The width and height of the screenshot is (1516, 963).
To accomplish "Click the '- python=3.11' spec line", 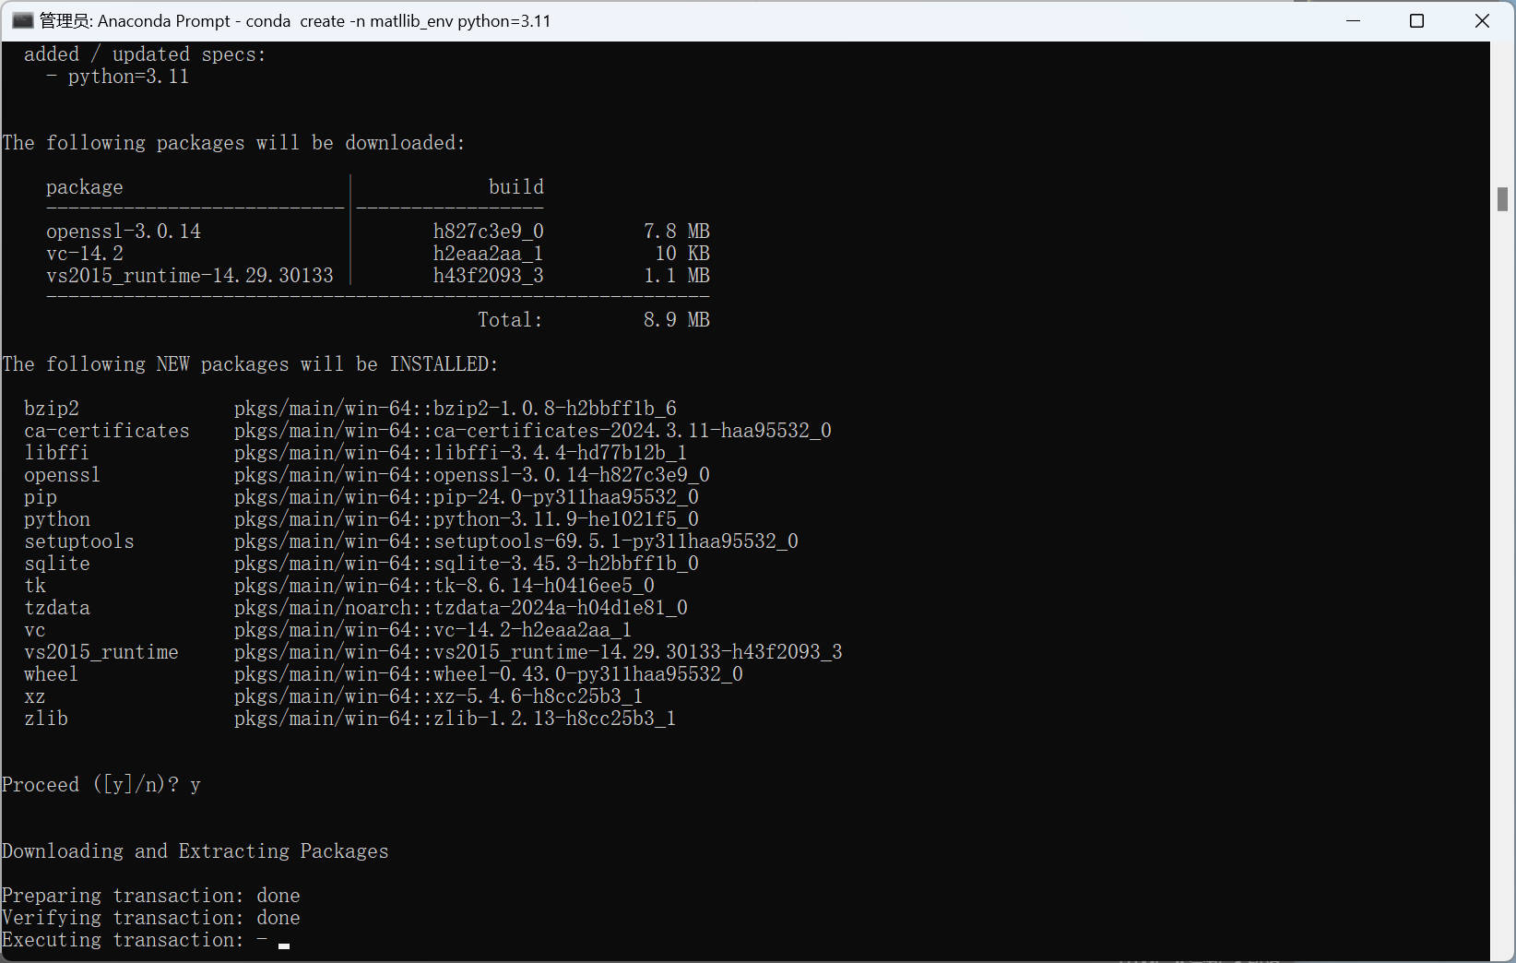I will point(117,77).
